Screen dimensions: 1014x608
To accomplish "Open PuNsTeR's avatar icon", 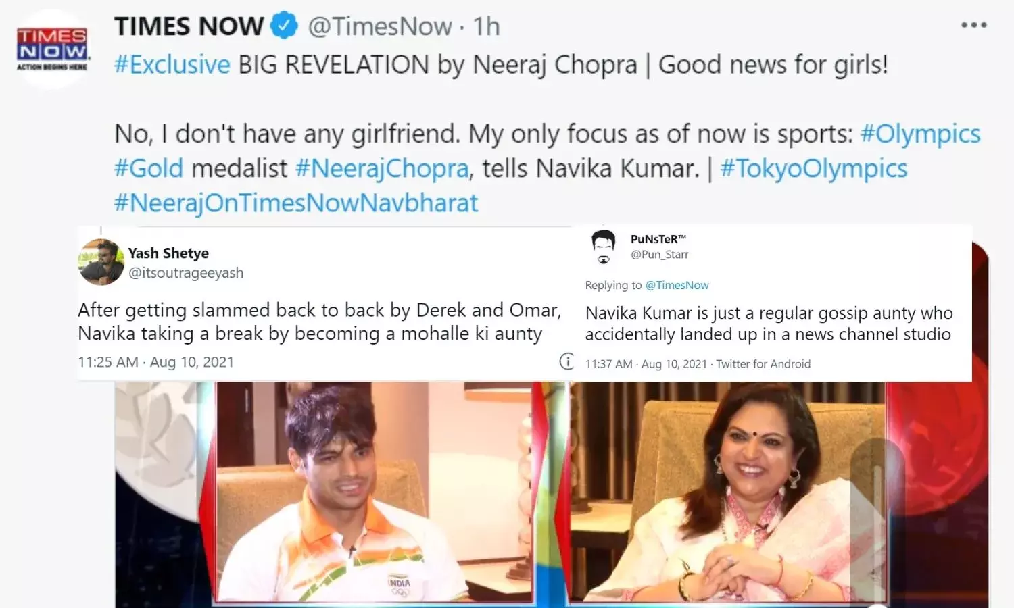I will coord(604,247).
